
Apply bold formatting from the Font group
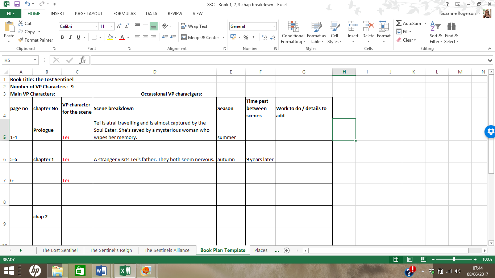click(x=62, y=37)
